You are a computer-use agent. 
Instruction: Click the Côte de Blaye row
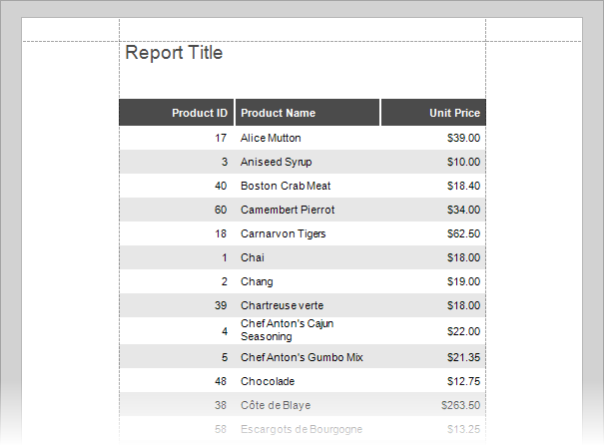[302, 405]
